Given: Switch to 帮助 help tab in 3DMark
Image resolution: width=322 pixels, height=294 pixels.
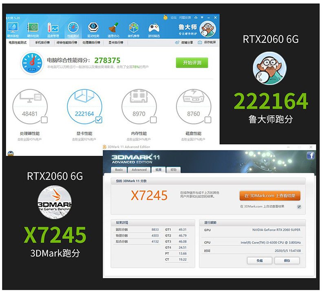Looking at the screenshot, I should tap(173, 170).
